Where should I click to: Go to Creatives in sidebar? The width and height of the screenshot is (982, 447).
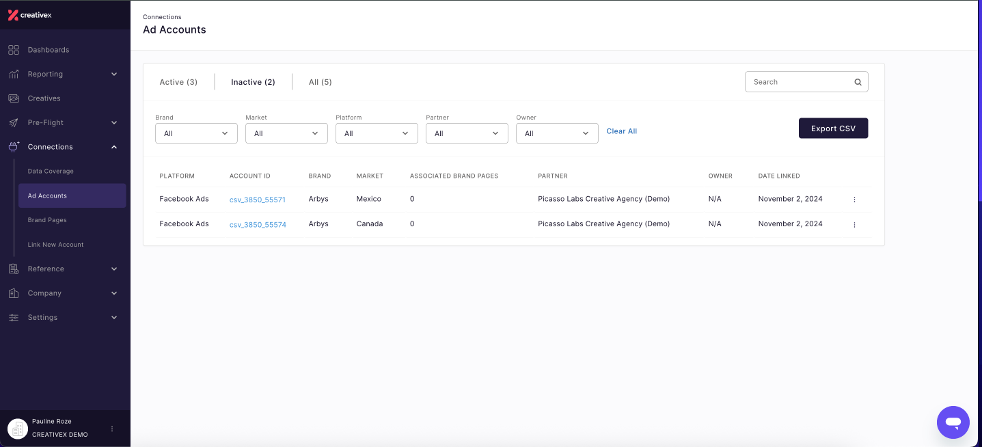point(44,98)
